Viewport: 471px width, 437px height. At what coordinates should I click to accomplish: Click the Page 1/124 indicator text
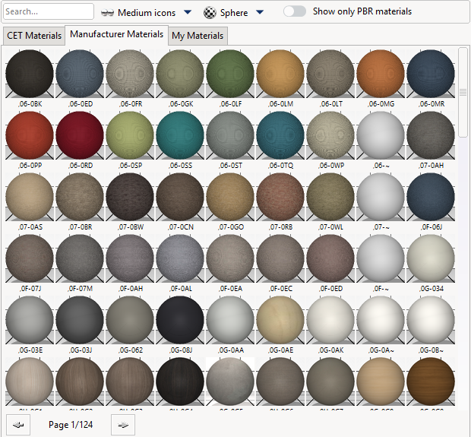tap(71, 425)
